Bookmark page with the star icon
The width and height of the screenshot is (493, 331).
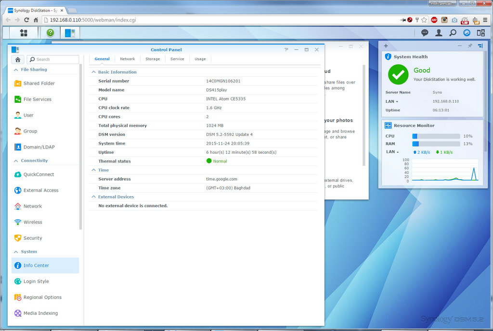[424, 20]
